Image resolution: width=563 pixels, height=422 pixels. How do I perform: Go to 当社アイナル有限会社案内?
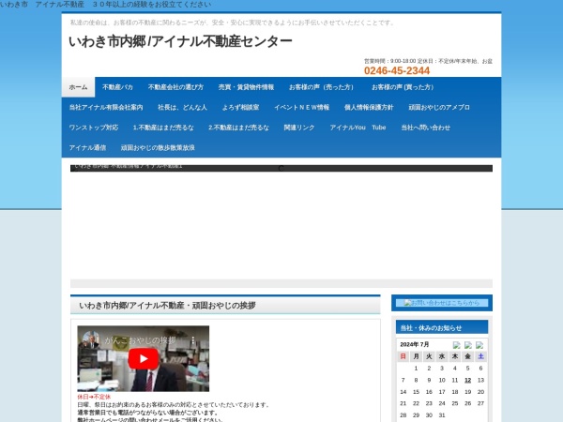pyautogui.click(x=106, y=107)
